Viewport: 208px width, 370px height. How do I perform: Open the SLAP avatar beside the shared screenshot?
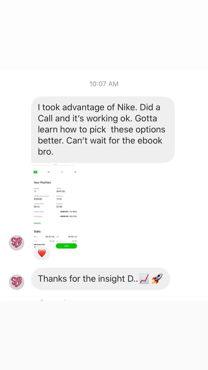(17, 243)
